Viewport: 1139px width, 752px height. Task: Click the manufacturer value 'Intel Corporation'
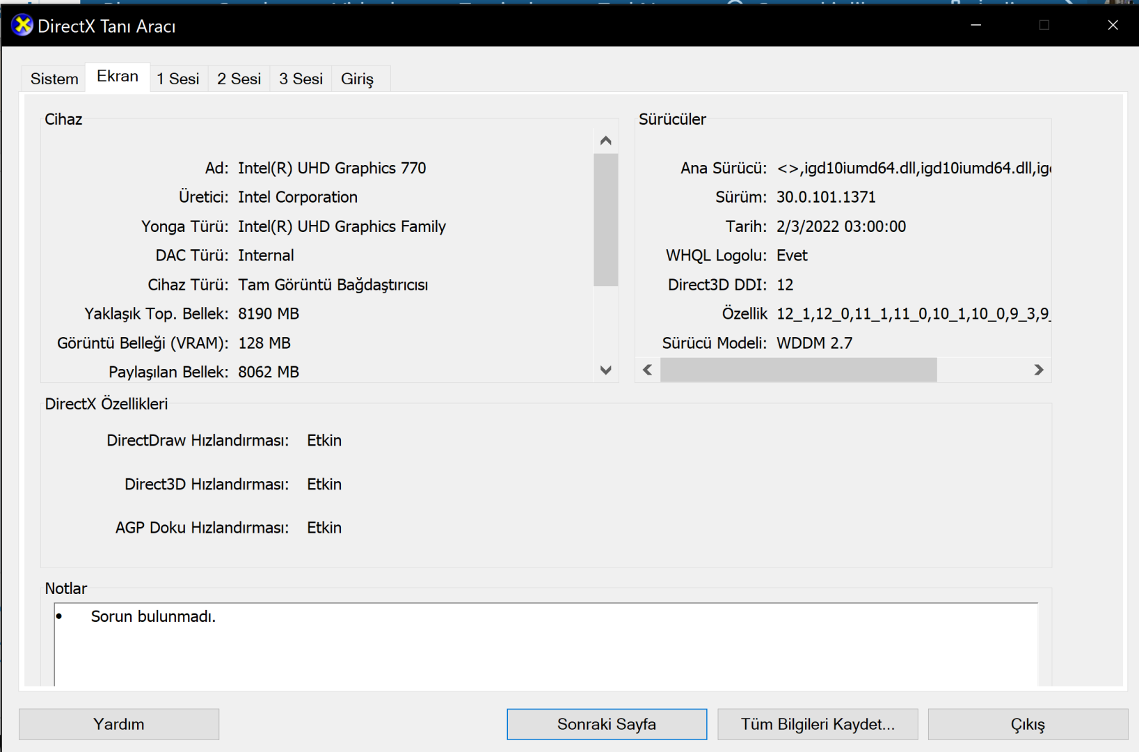pos(298,197)
